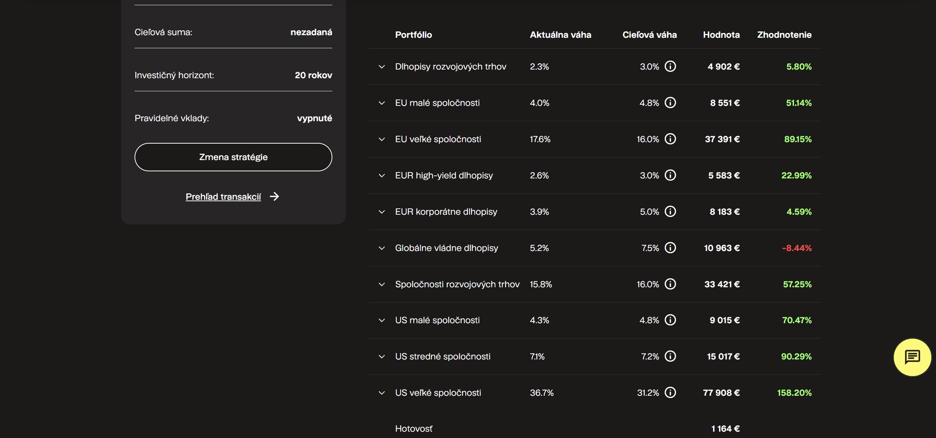
Task: Click info icon for US stredné spoločnosti
Action: 670,356
